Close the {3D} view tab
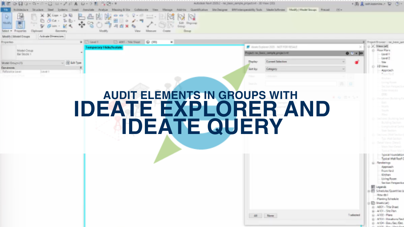 (172, 42)
